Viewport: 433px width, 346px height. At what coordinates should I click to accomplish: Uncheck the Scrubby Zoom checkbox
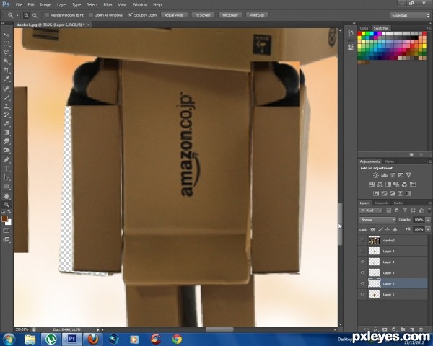(x=131, y=15)
